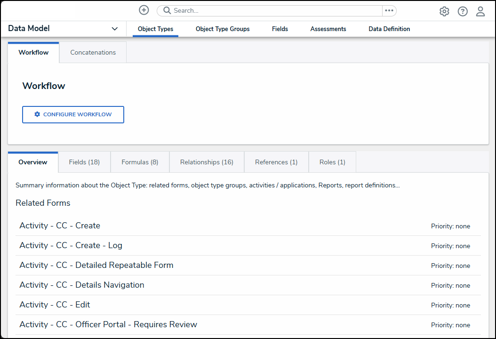Click the plus quick-create icon
This screenshot has height=339, width=496.
(144, 10)
